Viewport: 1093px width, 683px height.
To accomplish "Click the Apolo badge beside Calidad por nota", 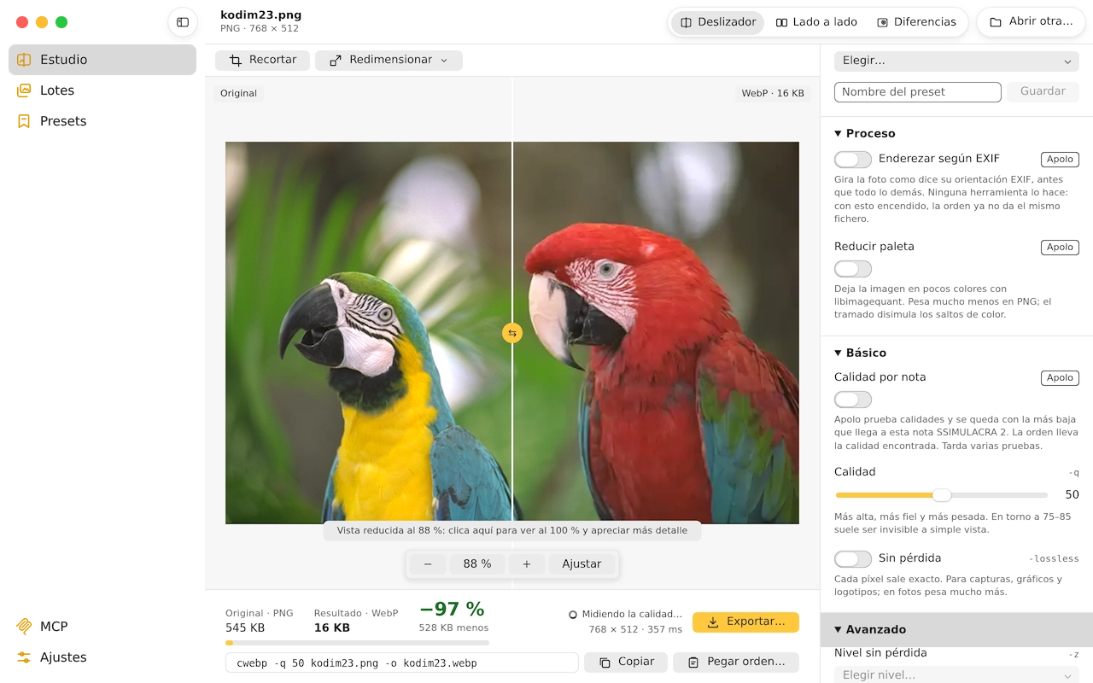I will pyautogui.click(x=1060, y=378).
